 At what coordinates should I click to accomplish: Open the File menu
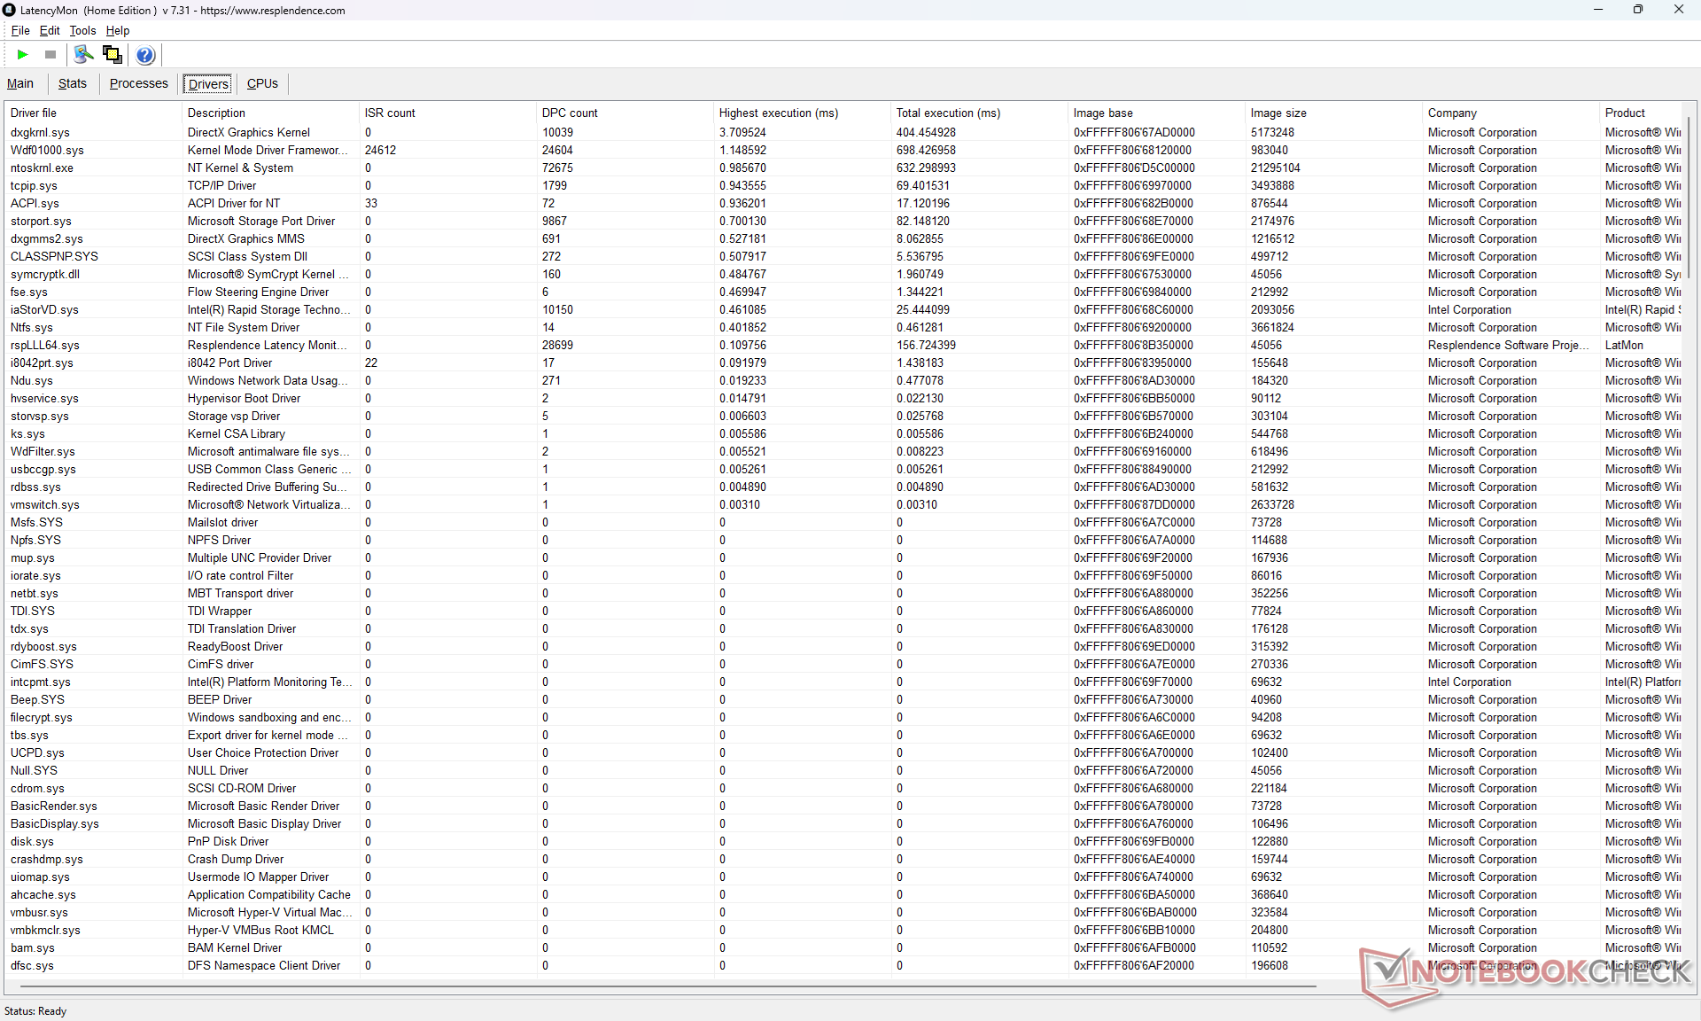pyautogui.click(x=20, y=30)
